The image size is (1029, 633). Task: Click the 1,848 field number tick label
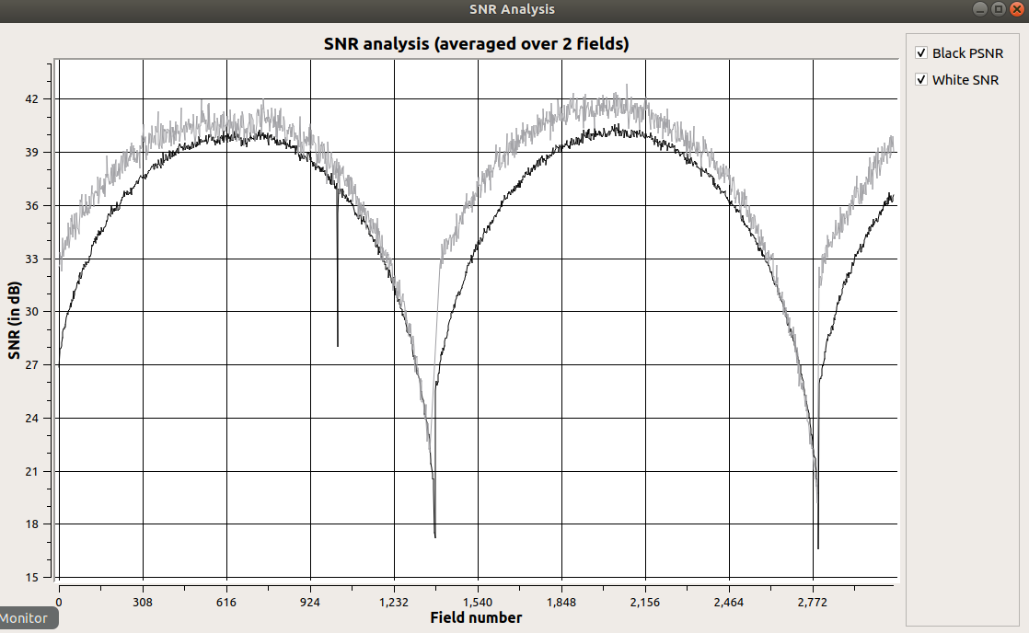[x=561, y=603]
